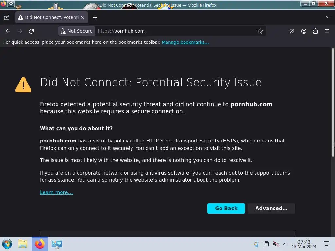335x251 pixels.
Task: Bookmark this page with the star icon
Action: (260, 31)
